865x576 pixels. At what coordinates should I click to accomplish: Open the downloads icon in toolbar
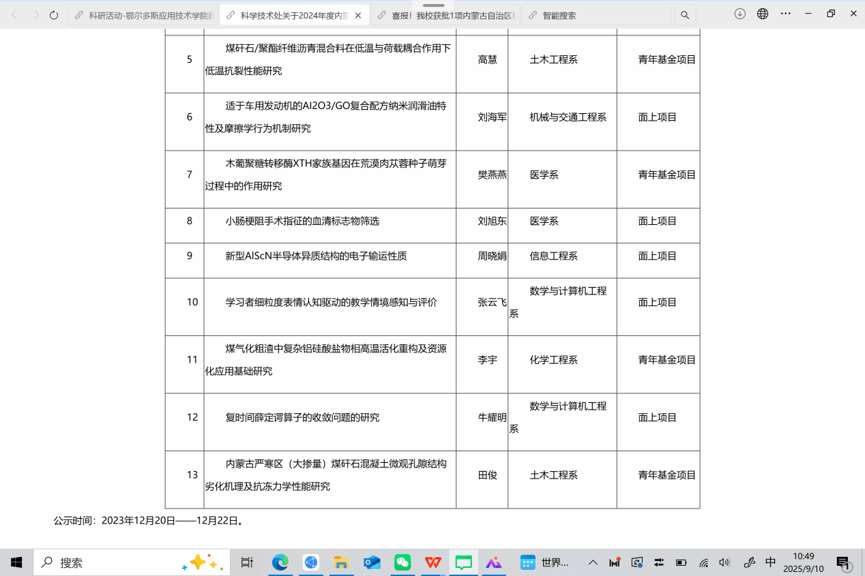point(739,14)
